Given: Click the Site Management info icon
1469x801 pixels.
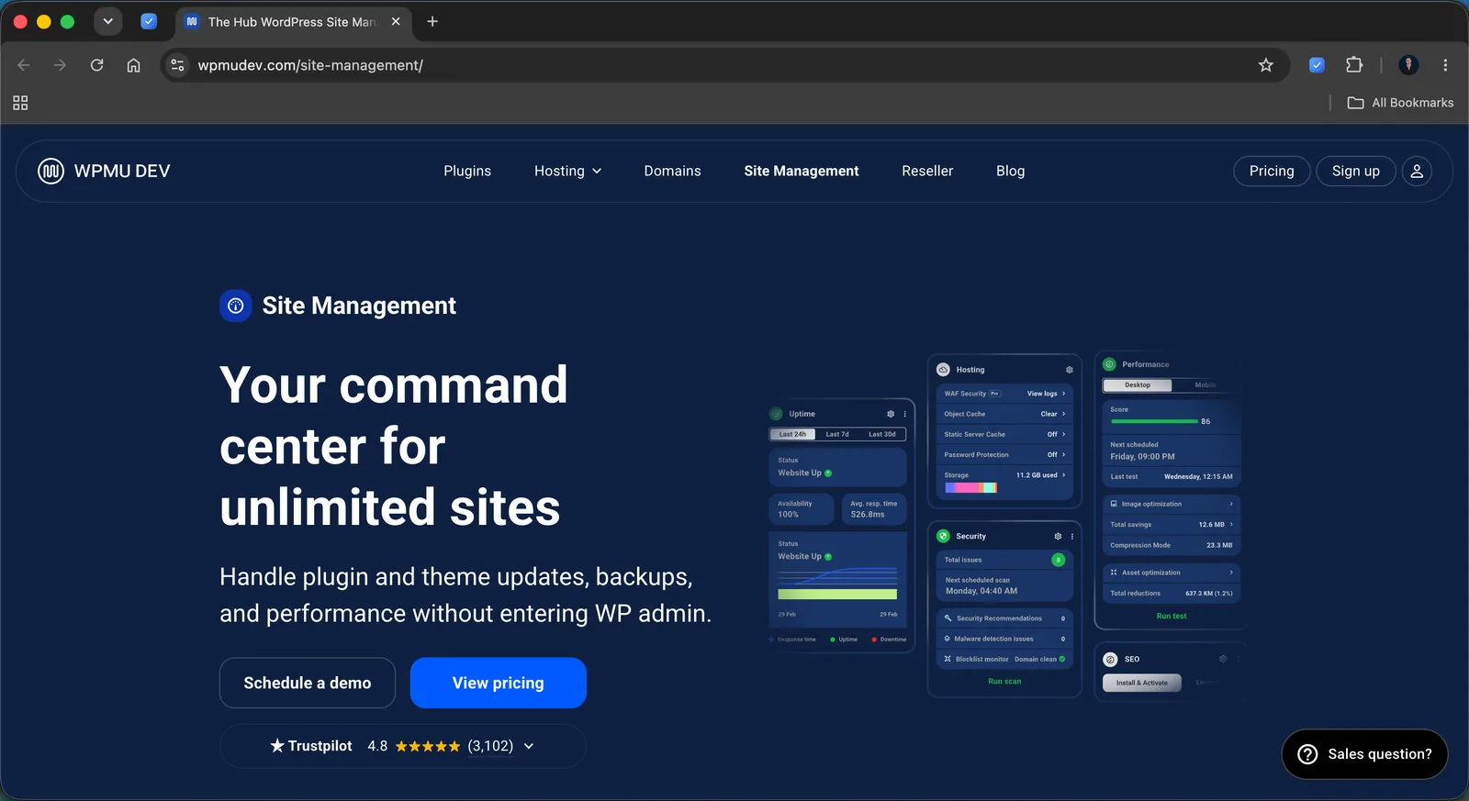Looking at the screenshot, I should coord(236,306).
